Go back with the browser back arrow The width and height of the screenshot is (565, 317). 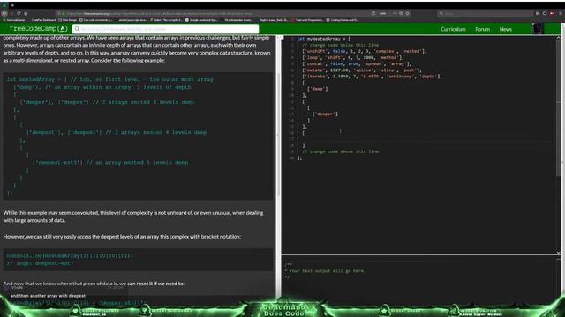[x=4, y=13]
